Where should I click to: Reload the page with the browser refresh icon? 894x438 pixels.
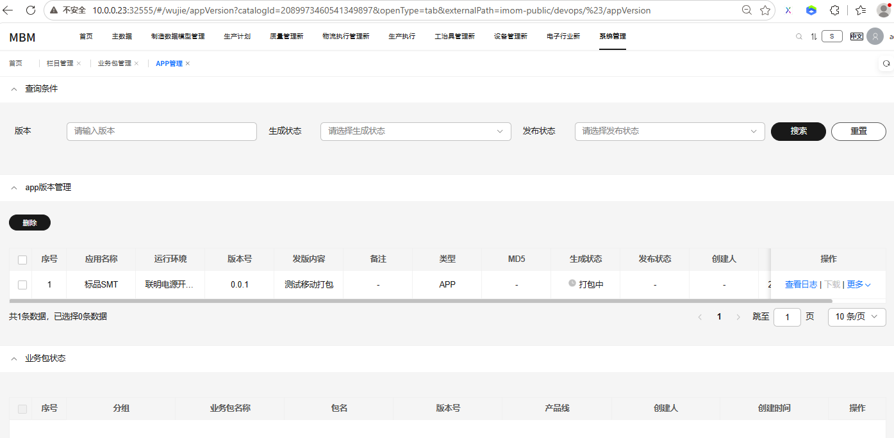[x=30, y=10]
